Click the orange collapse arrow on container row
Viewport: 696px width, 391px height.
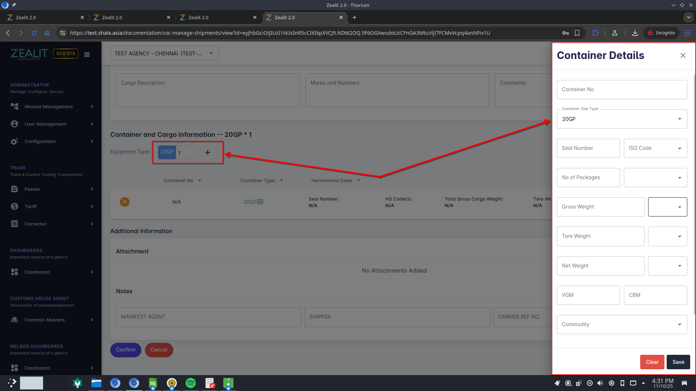(124, 202)
